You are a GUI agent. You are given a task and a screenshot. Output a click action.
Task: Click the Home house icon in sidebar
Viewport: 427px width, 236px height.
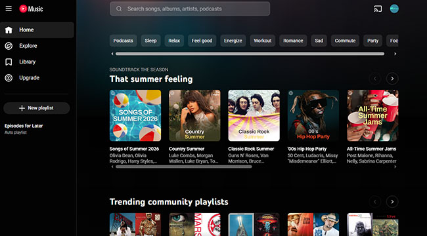[x=9, y=30]
